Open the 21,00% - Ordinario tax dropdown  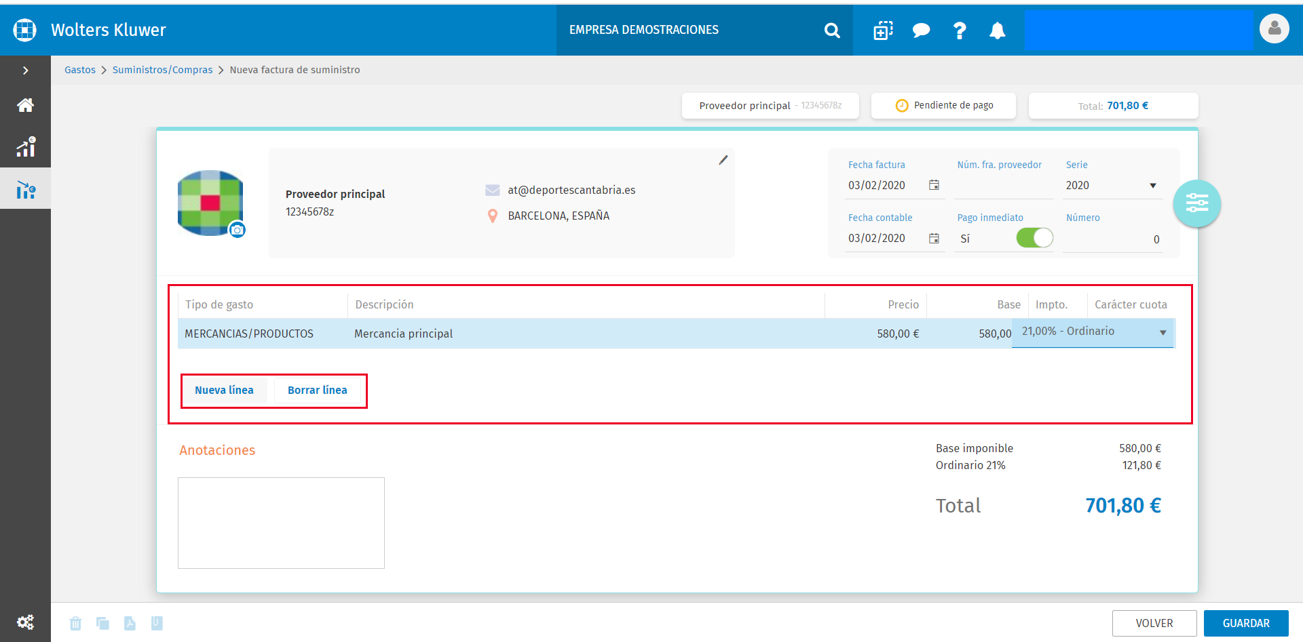[x=1093, y=332]
